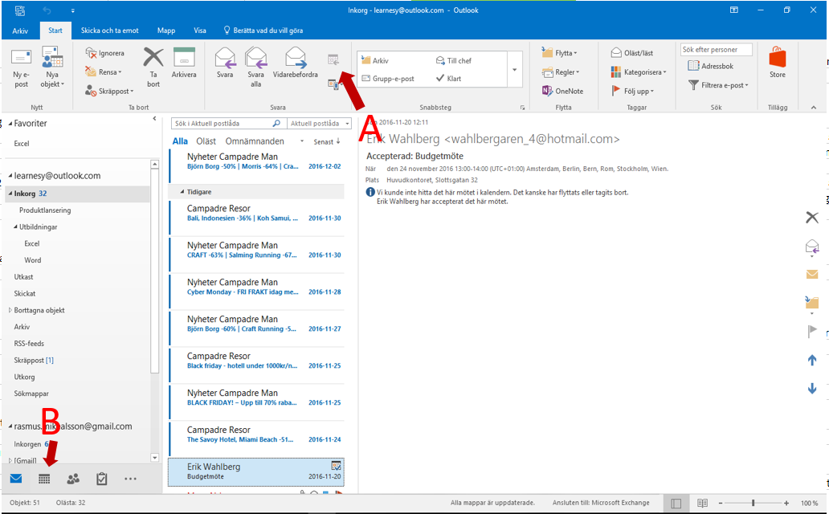Collapse the Favoriter section
This screenshot has height=514, width=829.
pos(10,123)
